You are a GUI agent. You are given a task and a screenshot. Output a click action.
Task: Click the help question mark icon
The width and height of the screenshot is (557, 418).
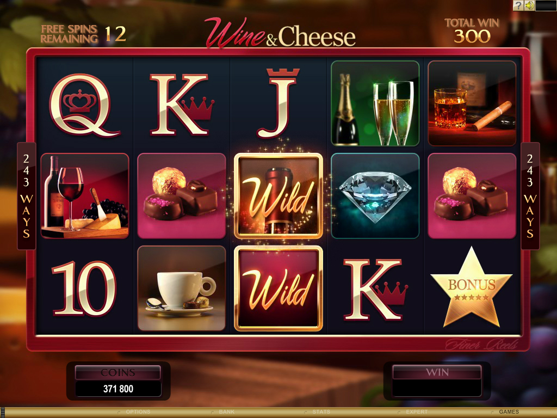pos(518,5)
